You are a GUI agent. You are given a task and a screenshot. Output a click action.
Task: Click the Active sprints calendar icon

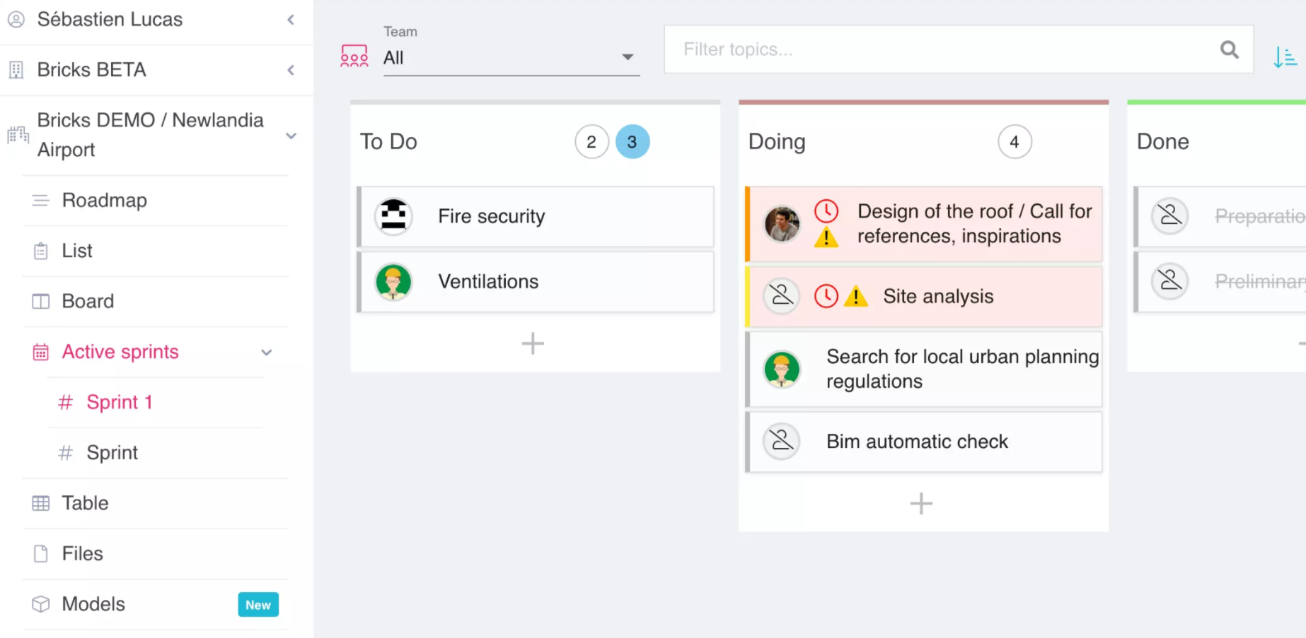(40, 352)
